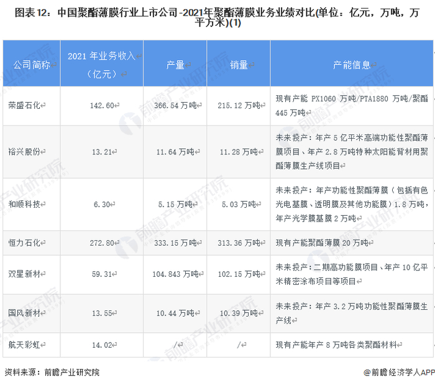The width and height of the screenshot is (435, 385).
Task: Select company name 航天彩虹
Action: pyautogui.click(x=24, y=345)
